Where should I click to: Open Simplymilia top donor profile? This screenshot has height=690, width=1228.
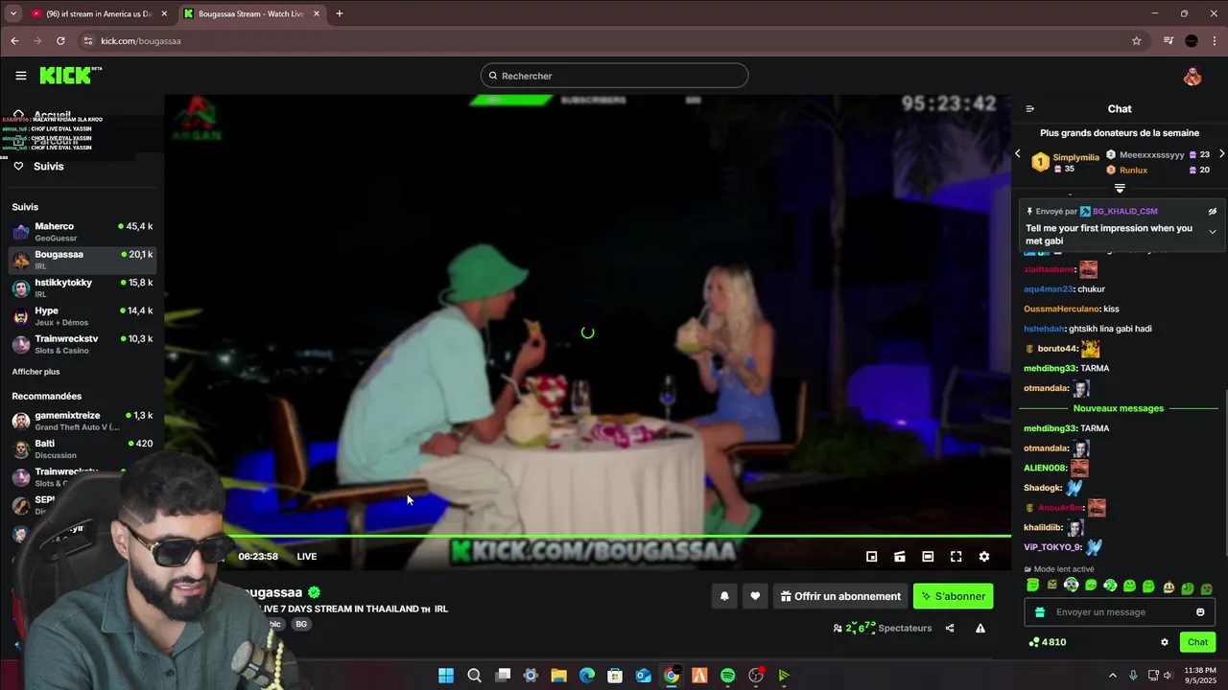point(1075,158)
